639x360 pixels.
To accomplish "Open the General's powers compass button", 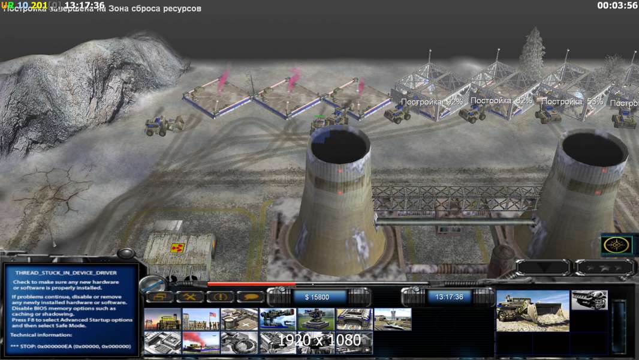I will pyautogui.click(x=616, y=245).
